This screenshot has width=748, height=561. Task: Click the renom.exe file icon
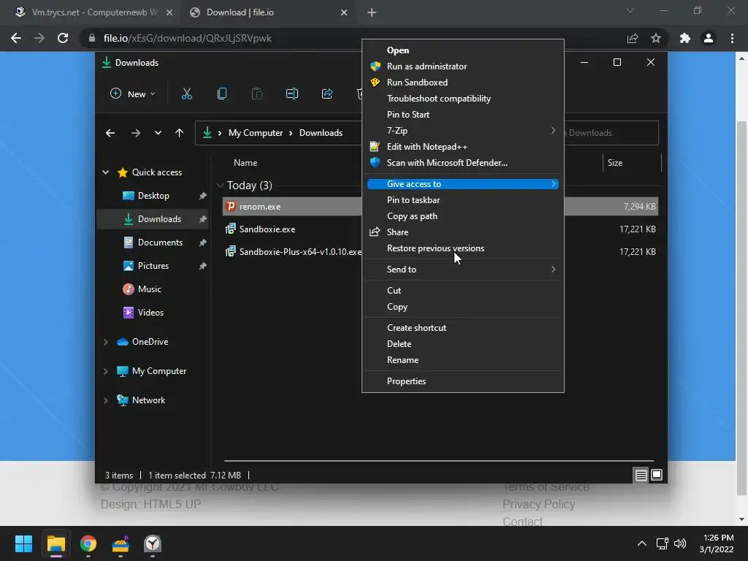[x=231, y=206]
